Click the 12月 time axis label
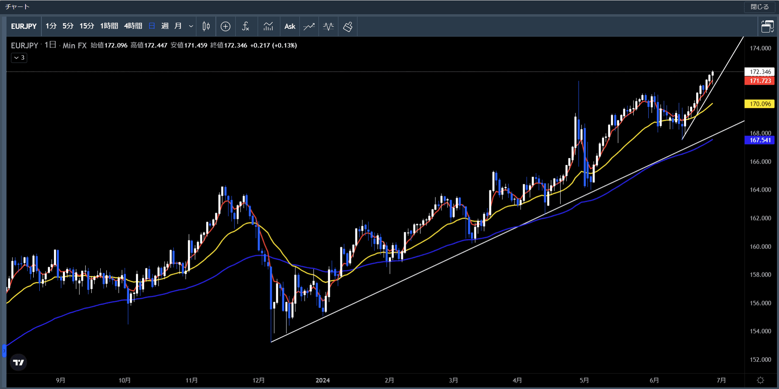 click(258, 380)
